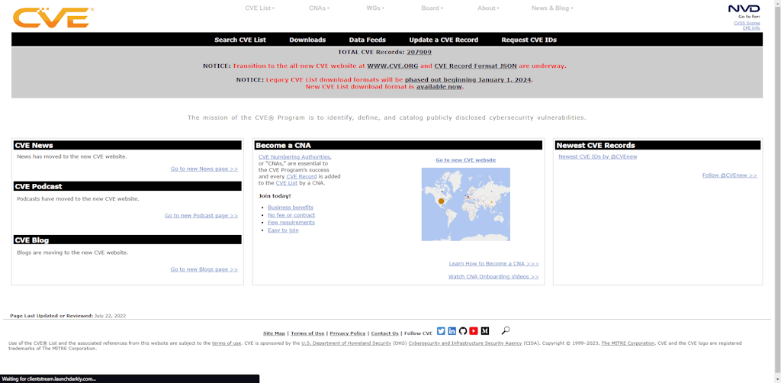The height and width of the screenshot is (383, 781).
Task: Open the No fee or contract link
Action: click(291, 215)
